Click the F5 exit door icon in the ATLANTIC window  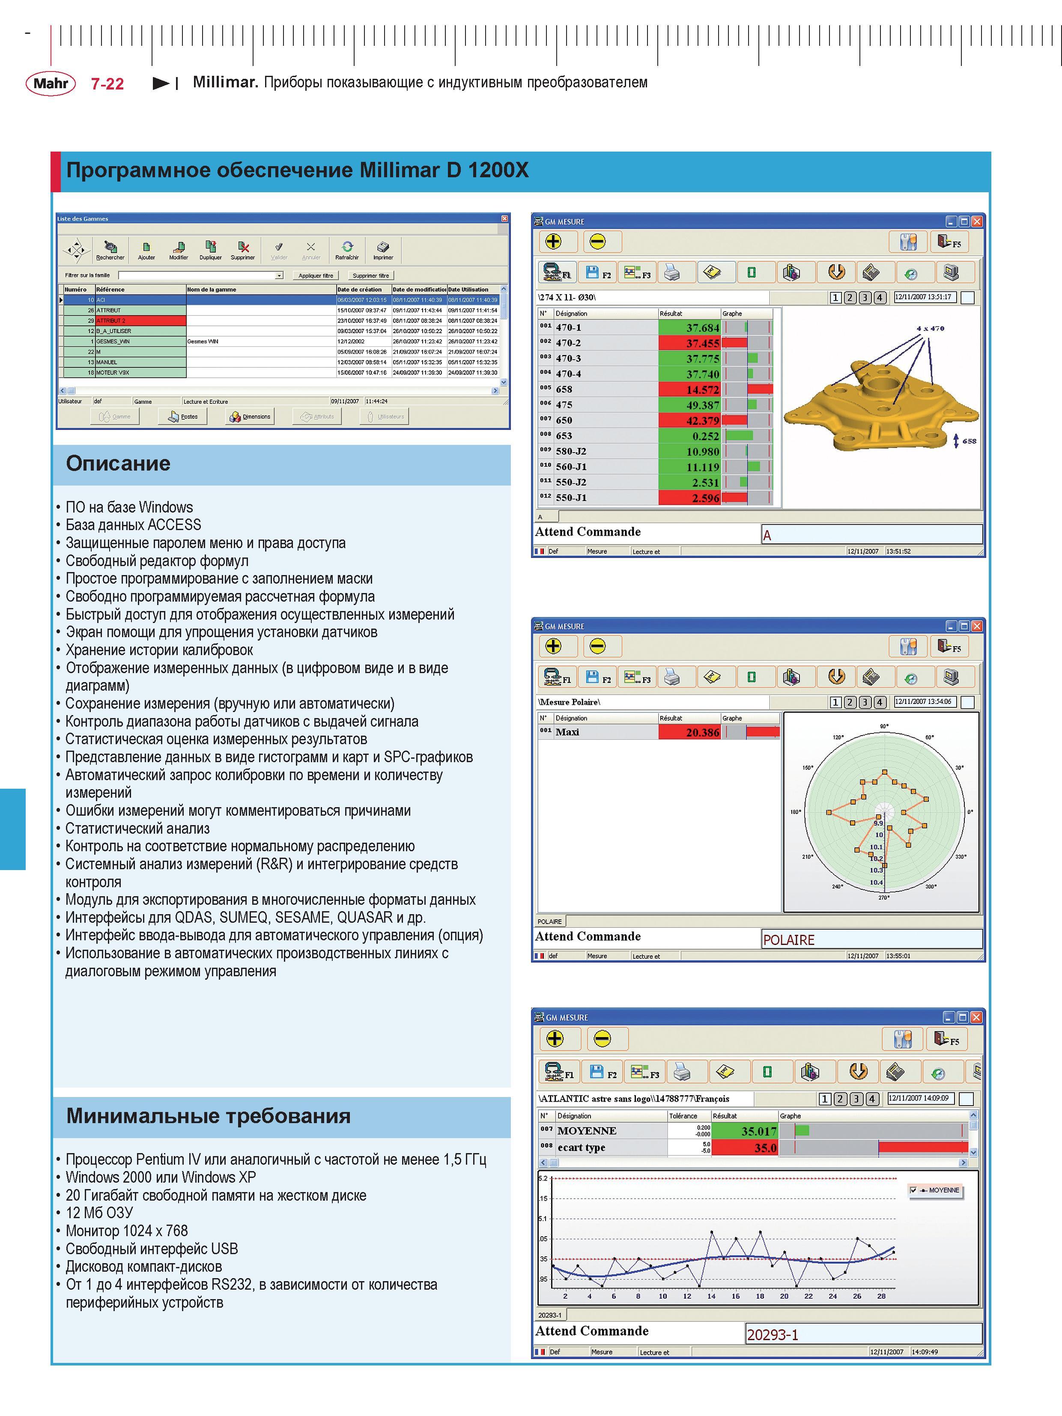[946, 1038]
